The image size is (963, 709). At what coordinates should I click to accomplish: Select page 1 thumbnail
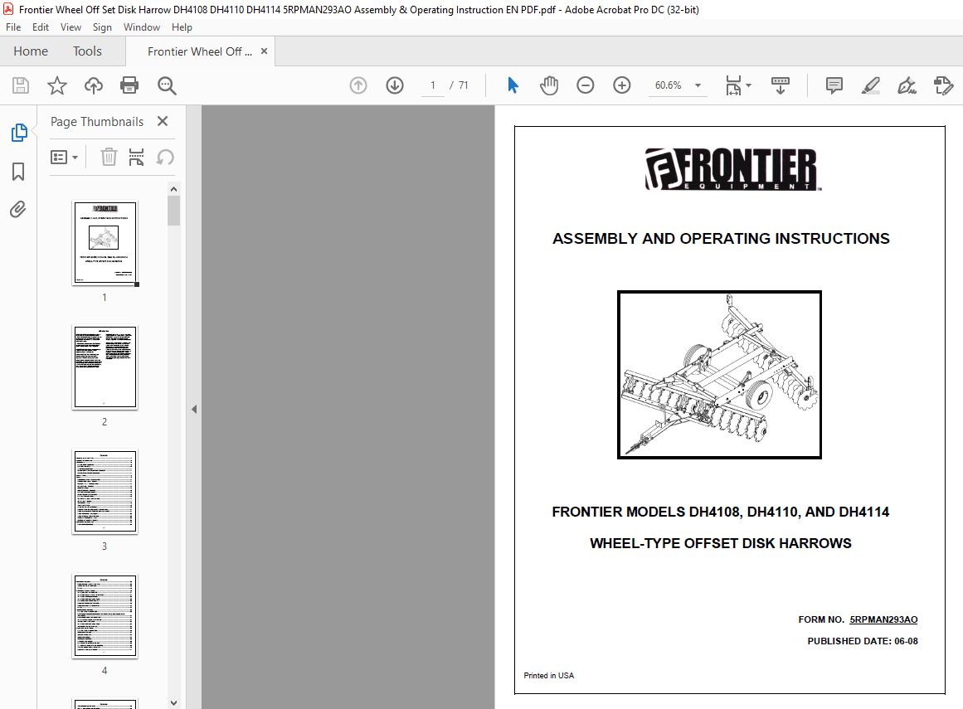coord(105,242)
